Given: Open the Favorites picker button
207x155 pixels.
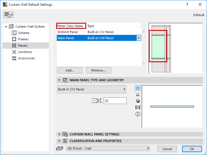Looking at the screenshot, I should 9,15.
